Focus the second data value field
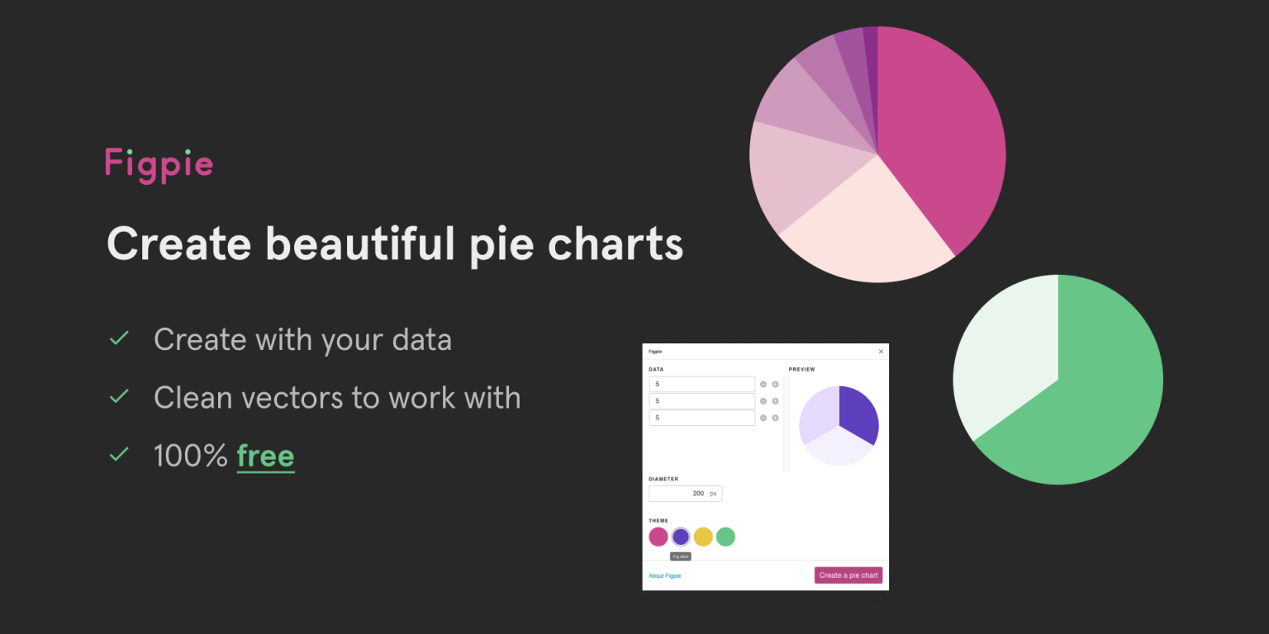Screen dimensions: 1269x634 pos(701,401)
